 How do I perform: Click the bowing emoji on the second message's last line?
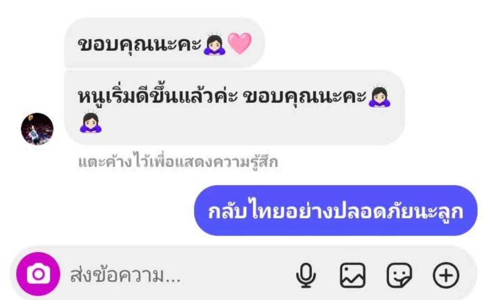point(90,122)
